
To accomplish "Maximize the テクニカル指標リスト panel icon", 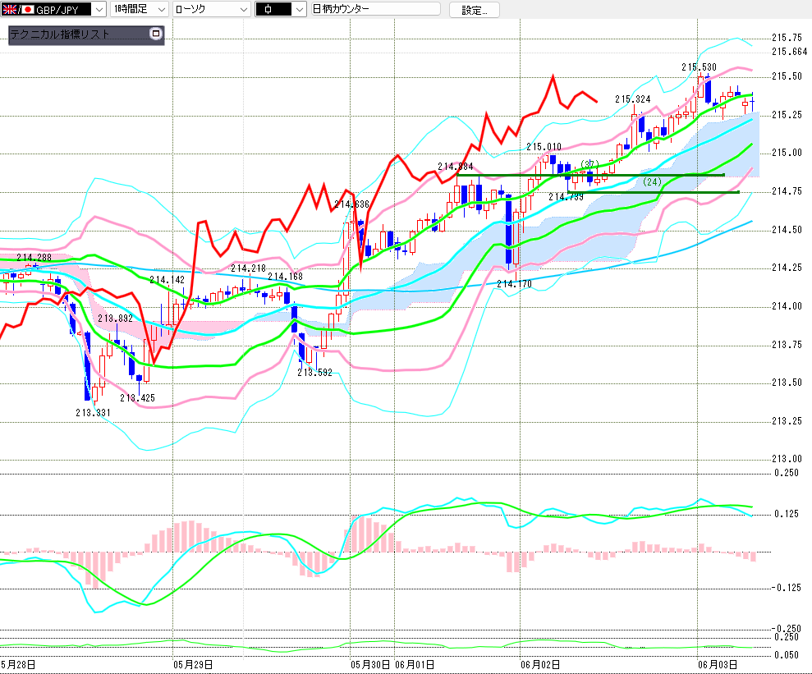I will click(155, 34).
